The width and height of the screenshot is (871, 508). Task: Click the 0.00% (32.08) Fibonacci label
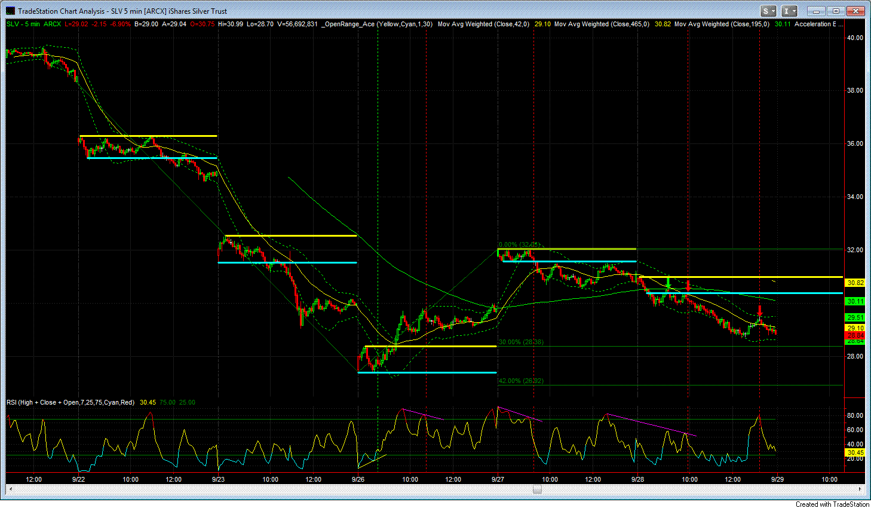point(519,244)
